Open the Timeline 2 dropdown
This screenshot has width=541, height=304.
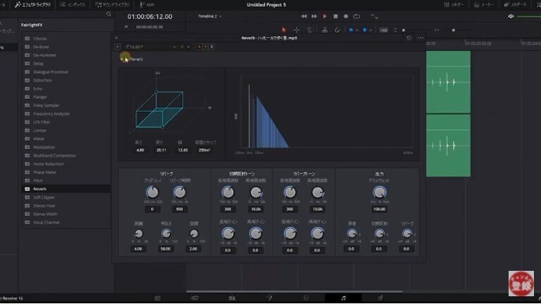pyautogui.click(x=210, y=16)
